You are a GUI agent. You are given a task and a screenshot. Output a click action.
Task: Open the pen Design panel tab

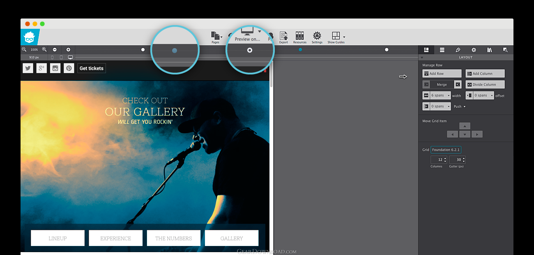pyautogui.click(x=458, y=50)
